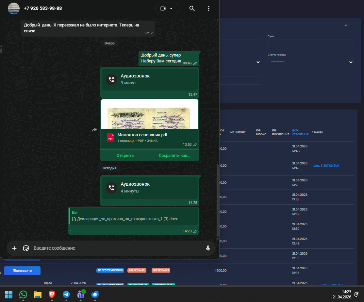This screenshot has height=302, width=364.
Task: Sort by ДАТА СТВОРЕННЯ column
Action: click(x=300, y=132)
